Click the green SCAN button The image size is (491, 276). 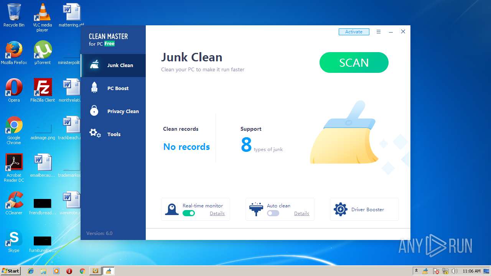point(354,62)
